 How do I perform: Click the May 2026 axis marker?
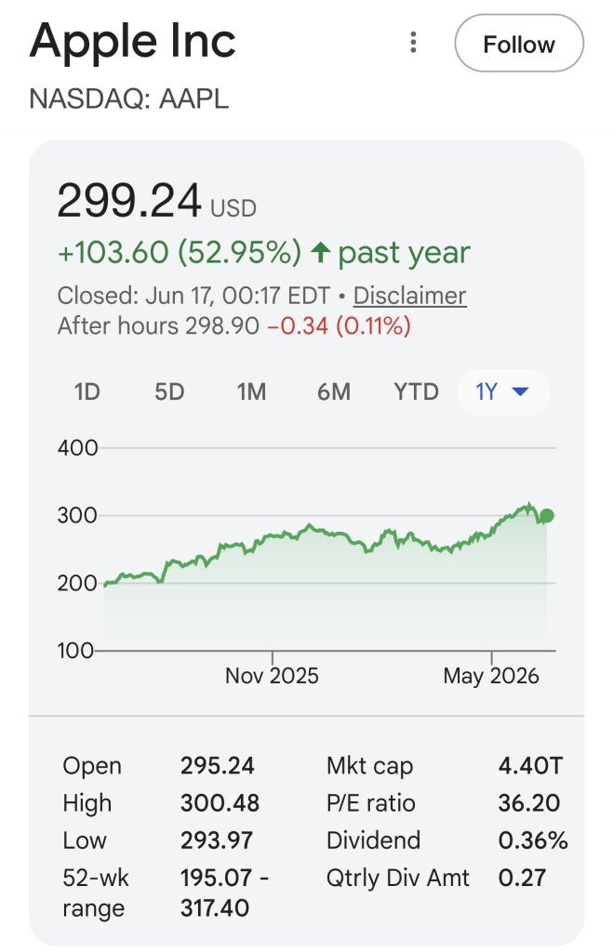click(x=491, y=676)
